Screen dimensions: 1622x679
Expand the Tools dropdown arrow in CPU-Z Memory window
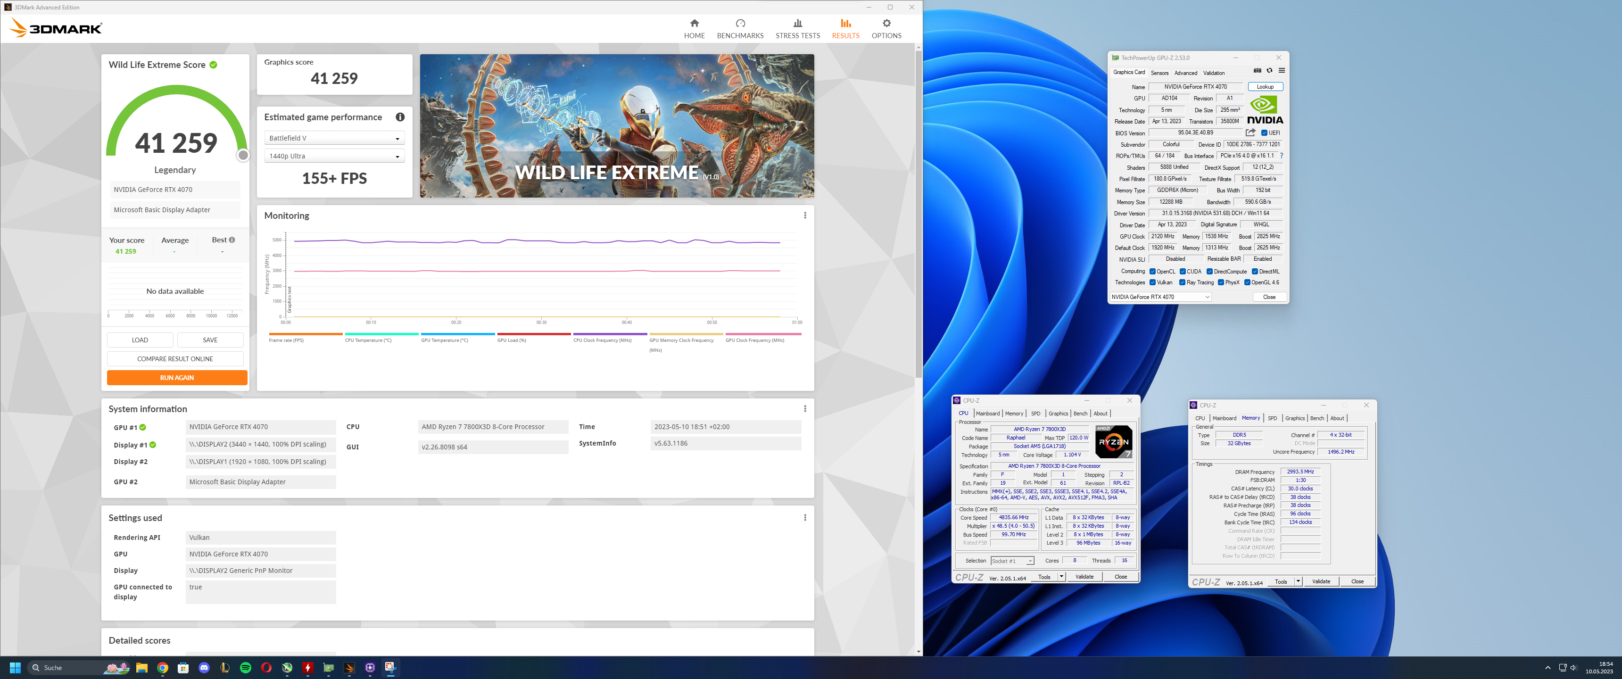(x=1298, y=581)
